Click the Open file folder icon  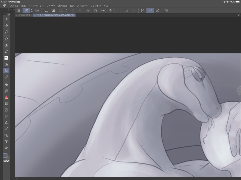(54, 11)
